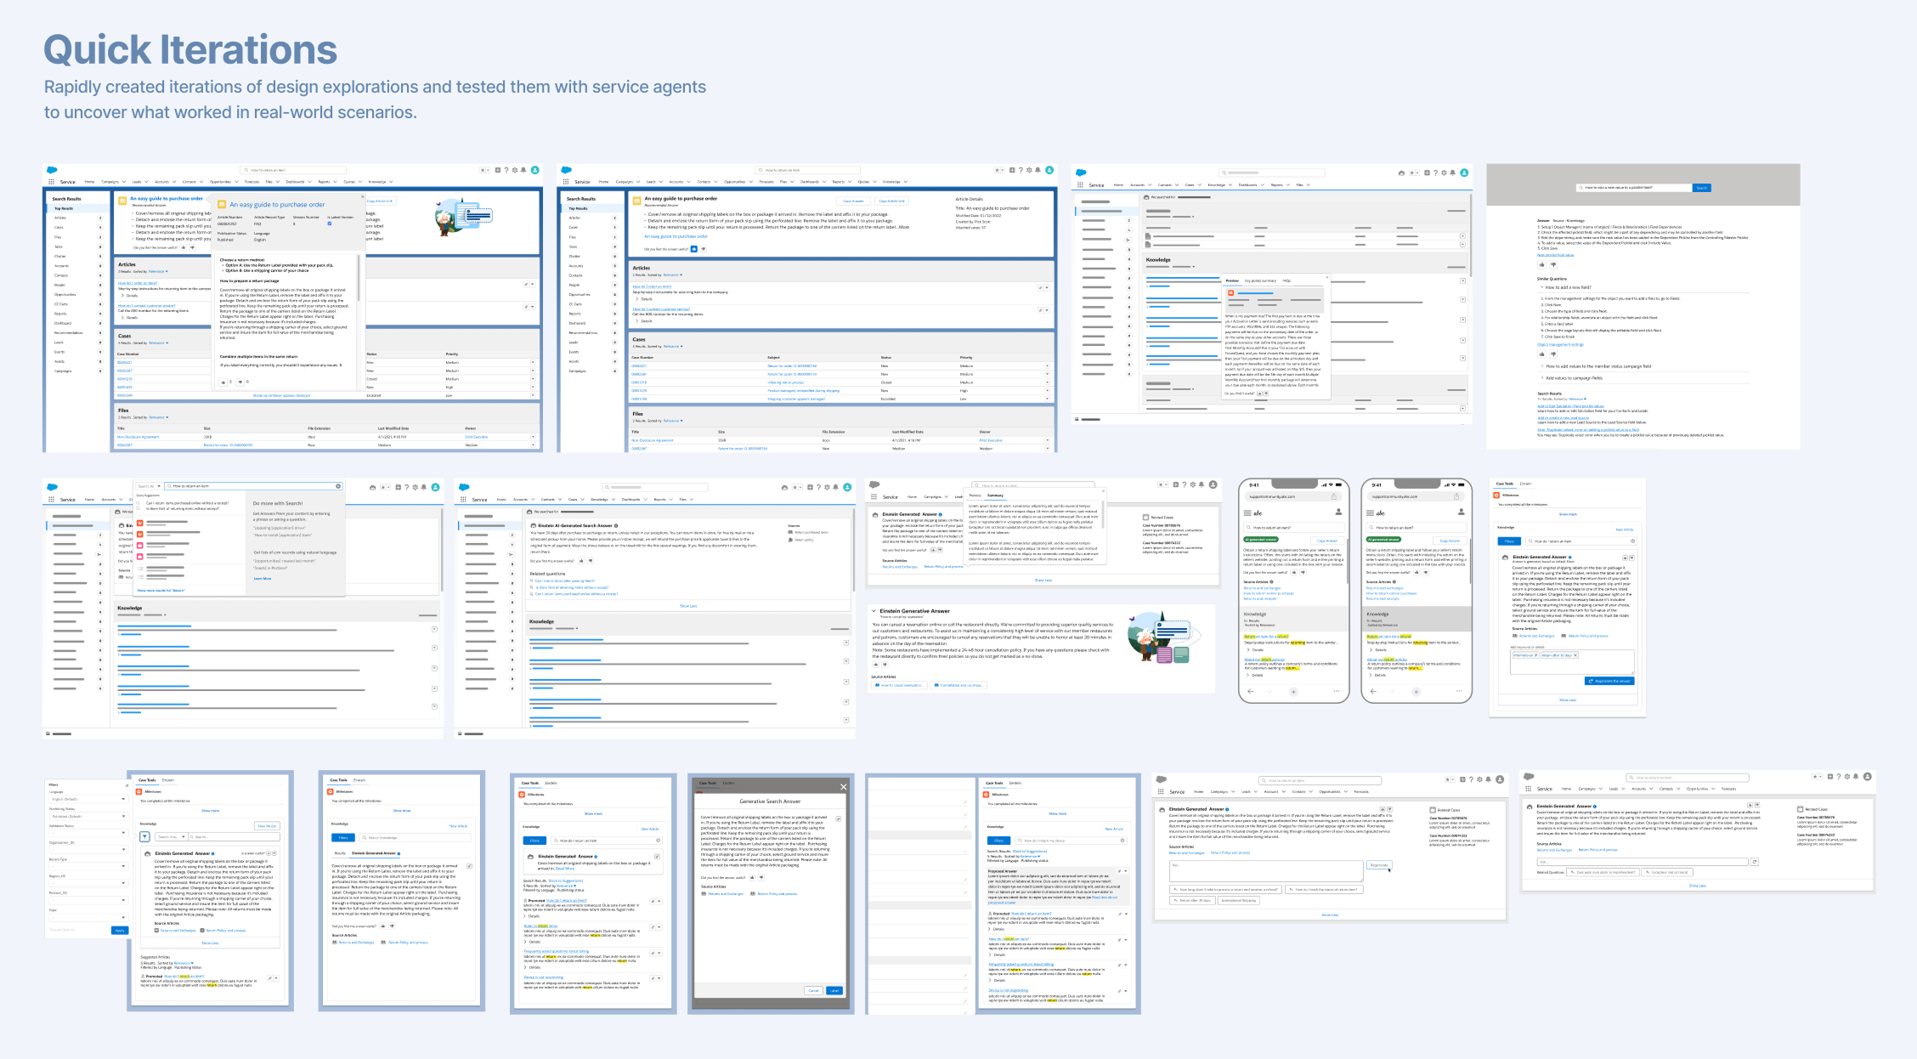Click the Regenerate the answer button
This screenshot has width=1917, height=1059.
coord(1609,681)
